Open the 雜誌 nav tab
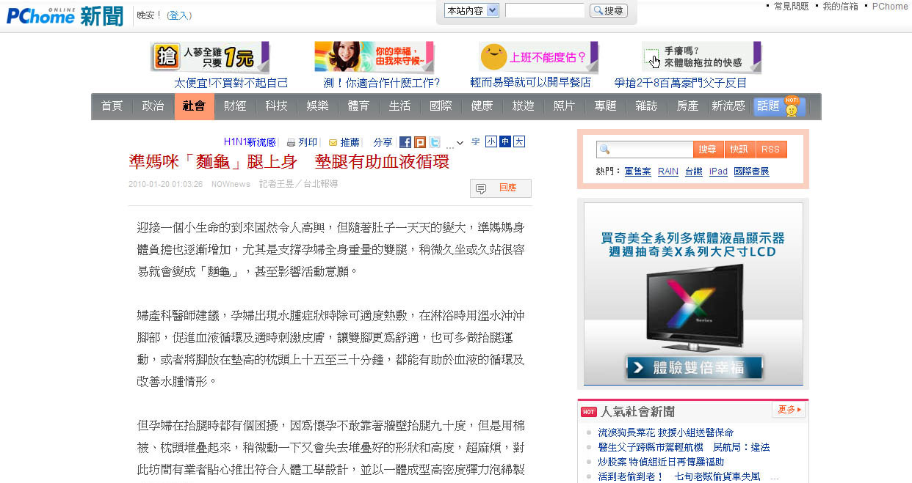 (646, 106)
